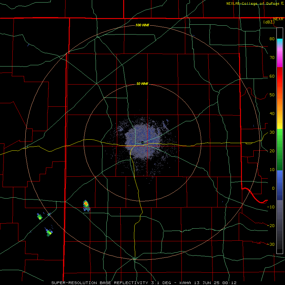Click the -30 value on the dBZ scale
Viewport: 285px width, 285px height.
tap(271, 244)
